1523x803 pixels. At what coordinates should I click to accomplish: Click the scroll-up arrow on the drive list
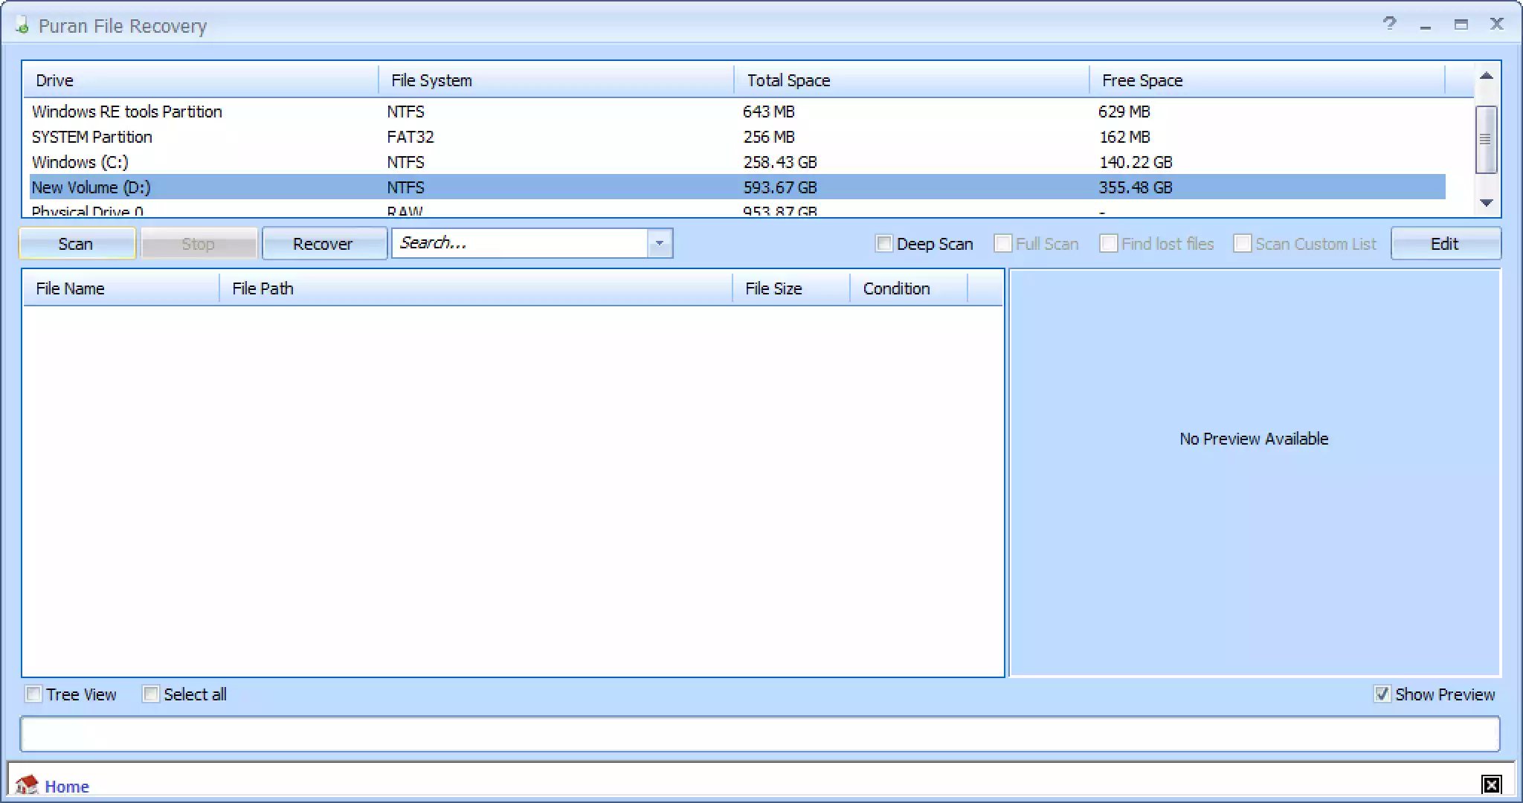tap(1486, 74)
